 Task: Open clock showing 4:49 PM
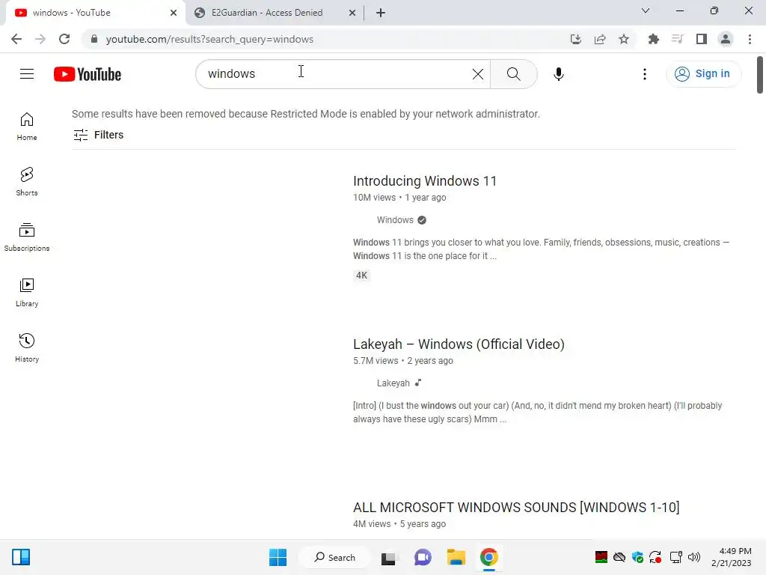click(x=732, y=557)
